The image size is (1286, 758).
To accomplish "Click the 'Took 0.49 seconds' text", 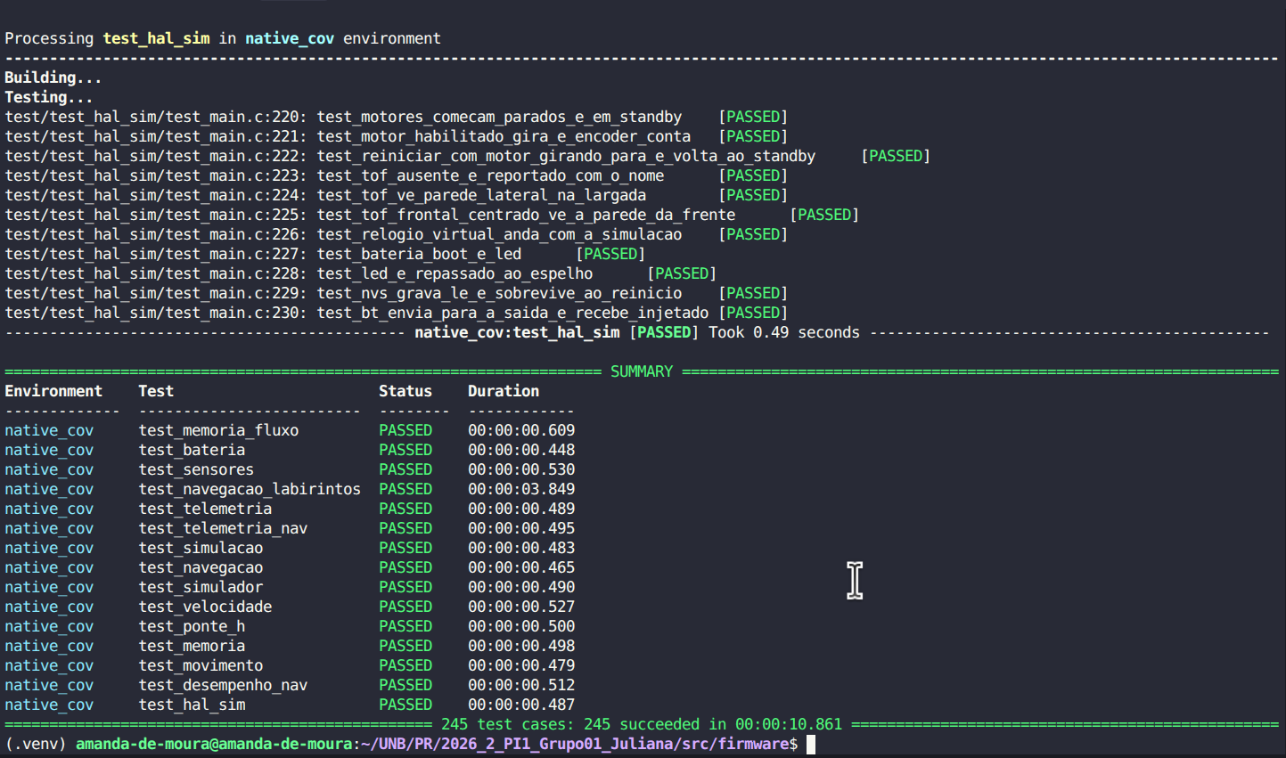I will (784, 332).
